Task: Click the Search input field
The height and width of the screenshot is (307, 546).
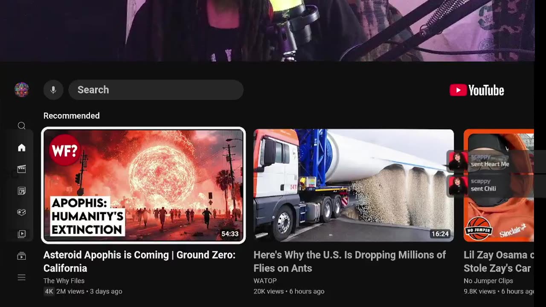Action: pos(156,90)
